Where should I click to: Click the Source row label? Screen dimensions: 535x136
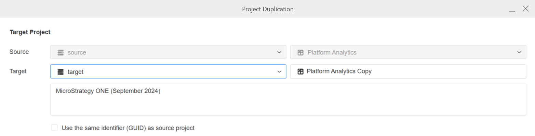tap(19, 52)
